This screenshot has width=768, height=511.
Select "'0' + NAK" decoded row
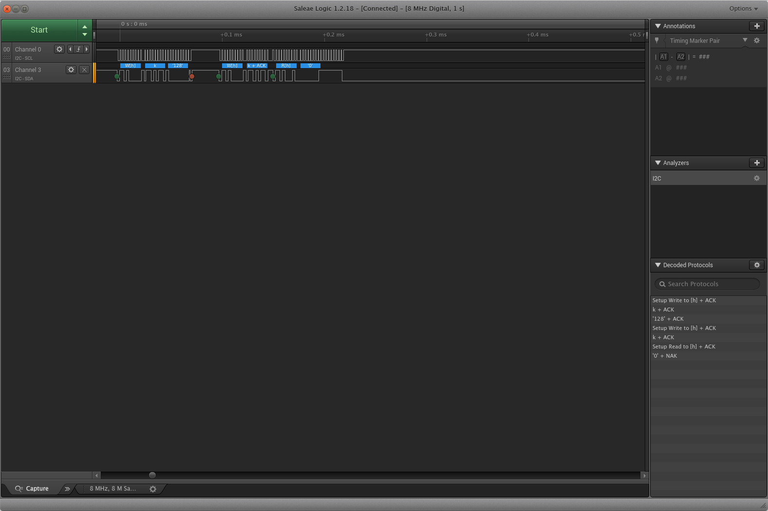tap(709, 356)
